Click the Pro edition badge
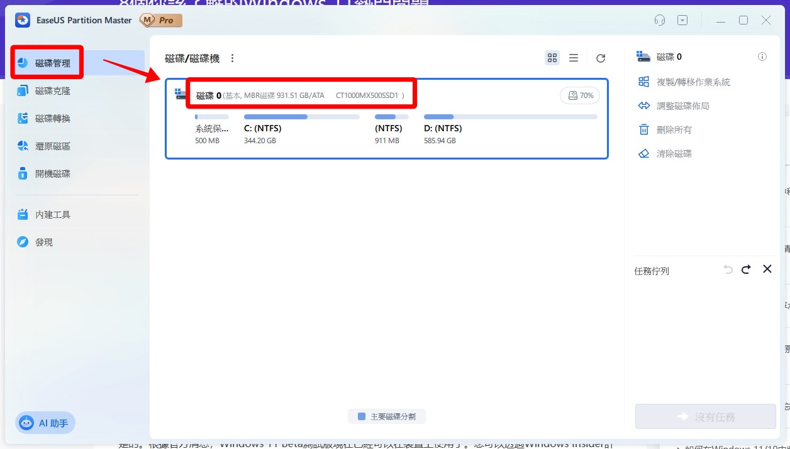The image size is (790, 449). 161,21
